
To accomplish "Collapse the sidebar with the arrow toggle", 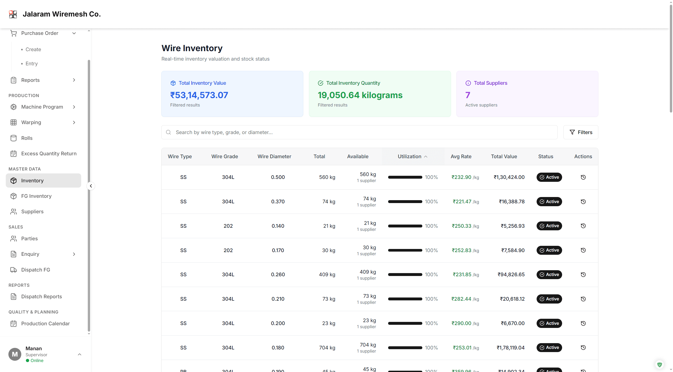I will pyautogui.click(x=91, y=186).
